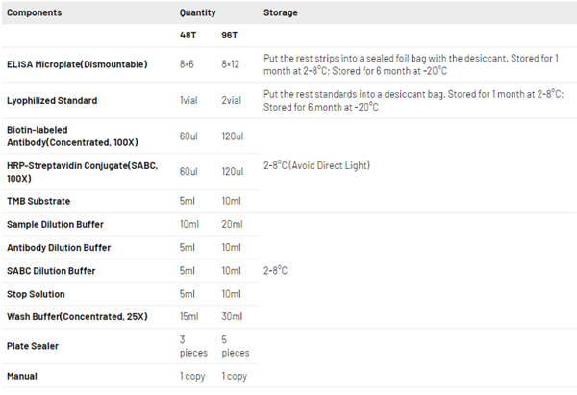Viewport: 577px width, 395px height.
Task: Click the "2-8°C (Avoid Direct Light)" storage cell
Action: 316,165
